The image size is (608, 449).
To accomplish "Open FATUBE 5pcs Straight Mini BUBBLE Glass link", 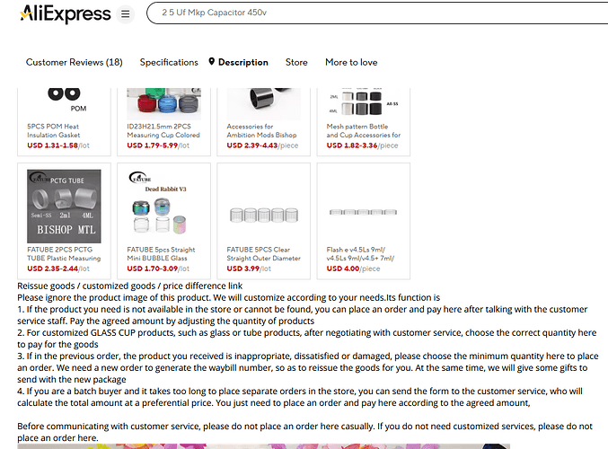I will (x=161, y=254).
